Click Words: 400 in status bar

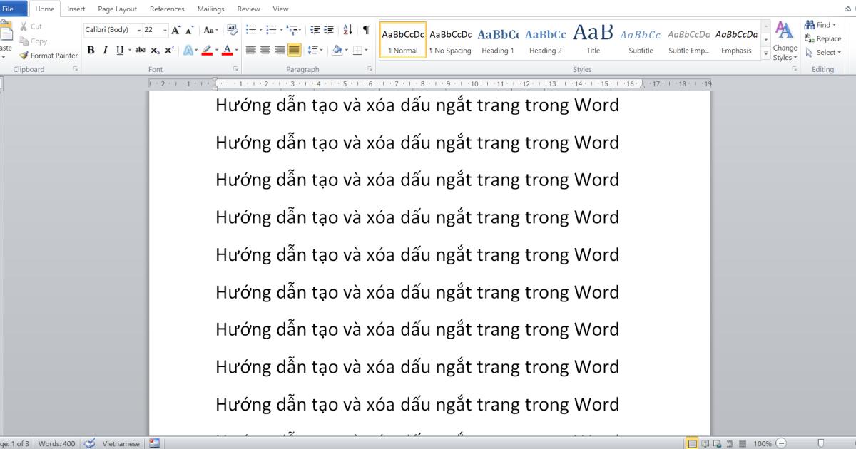click(x=56, y=443)
